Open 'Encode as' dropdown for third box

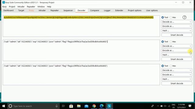tap(177, 75)
